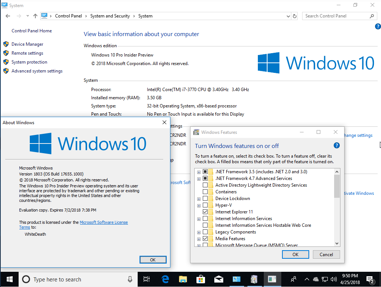Launch Microsoft Edge from the taskbar
The image size is (381, 287).
point(165,280)
